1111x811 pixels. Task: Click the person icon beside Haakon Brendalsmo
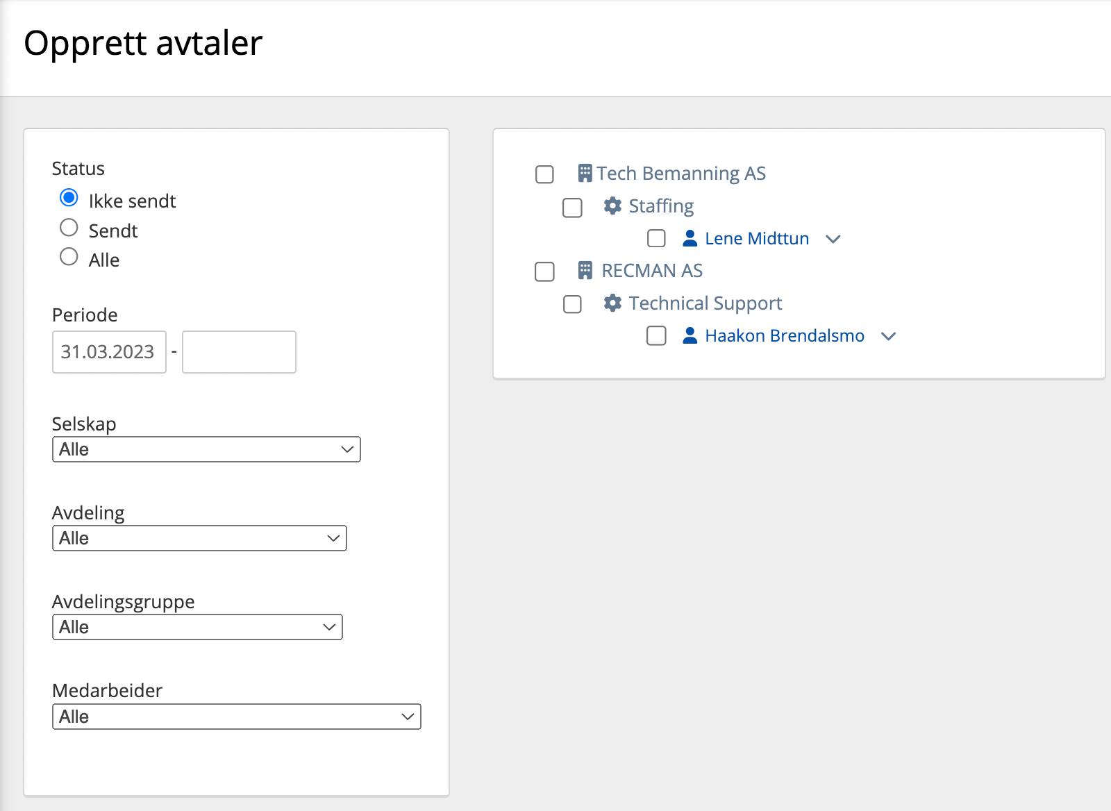pos(690,335)
